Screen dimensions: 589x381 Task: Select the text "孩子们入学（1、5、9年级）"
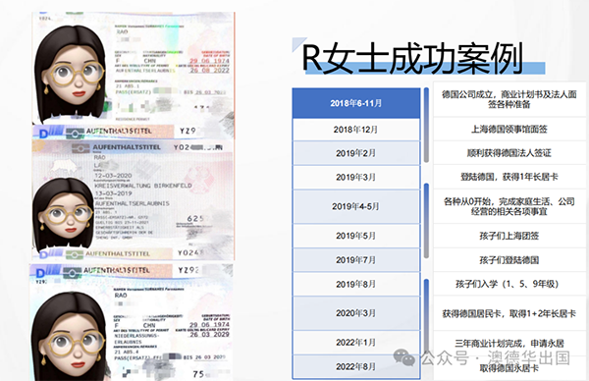click(508, 284)
